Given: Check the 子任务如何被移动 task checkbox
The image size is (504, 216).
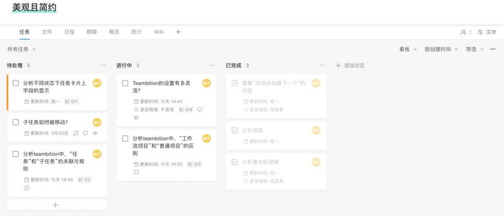Looking at the screenshot, I should 16,122.
